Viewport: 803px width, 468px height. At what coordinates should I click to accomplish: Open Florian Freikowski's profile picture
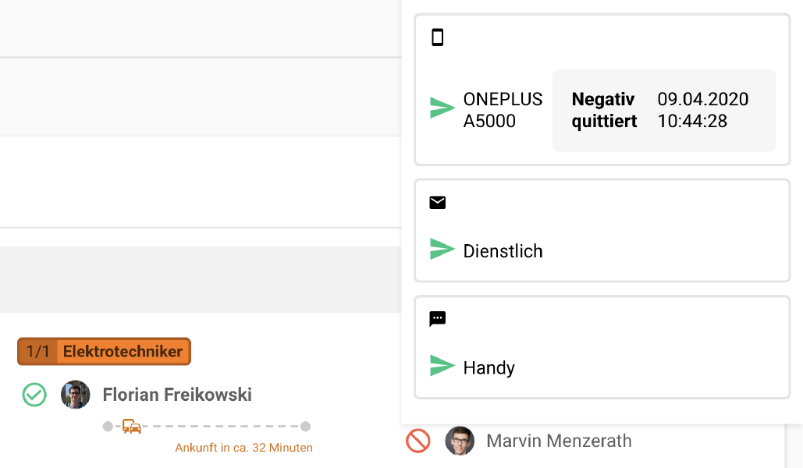(76, 395)
